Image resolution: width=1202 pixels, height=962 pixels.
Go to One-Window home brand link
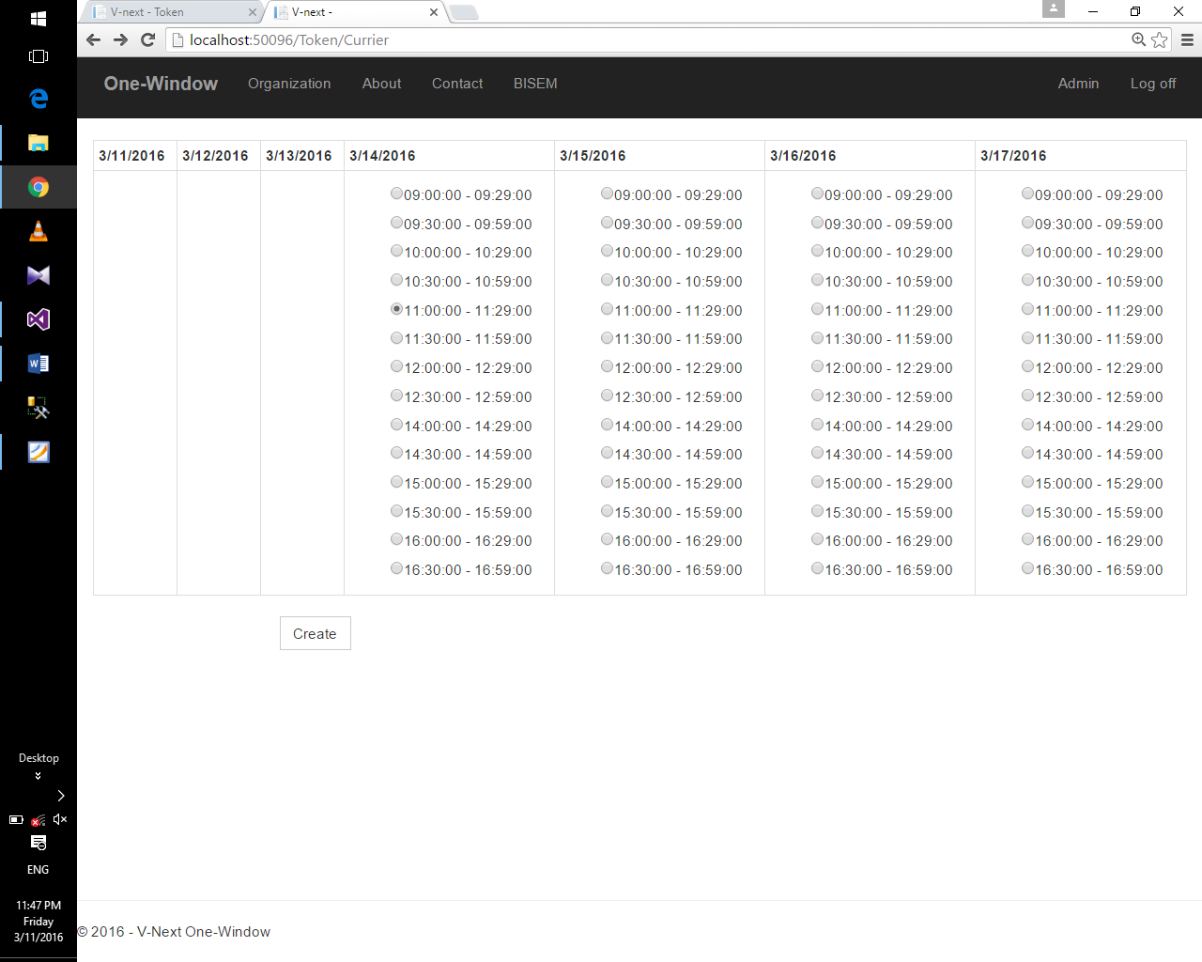pyautogui.click(x=161, y=84)
